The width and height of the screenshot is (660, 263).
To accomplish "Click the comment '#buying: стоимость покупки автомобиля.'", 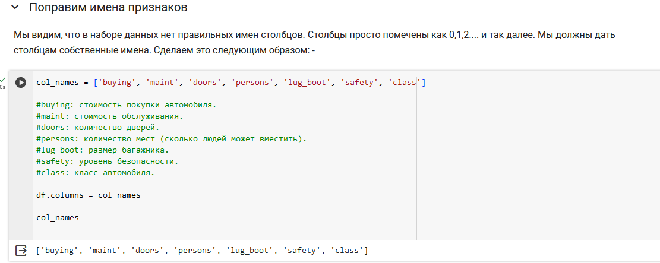I will point(127,104).
